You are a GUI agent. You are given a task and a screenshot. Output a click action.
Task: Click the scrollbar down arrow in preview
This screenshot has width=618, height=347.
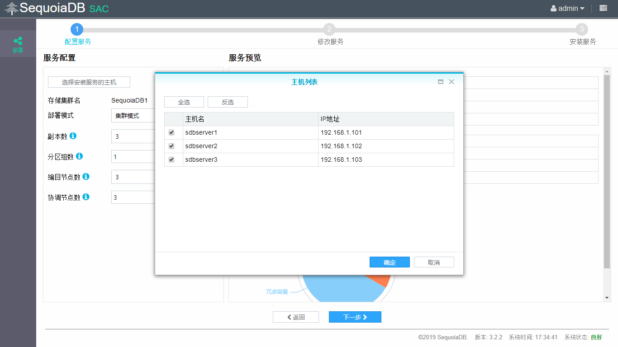click(x=607, y=298)
